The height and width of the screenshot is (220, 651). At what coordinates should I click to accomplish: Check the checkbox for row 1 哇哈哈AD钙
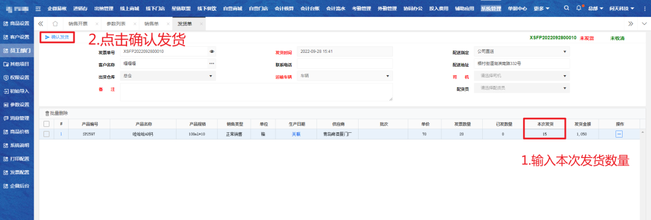[46, 134]
